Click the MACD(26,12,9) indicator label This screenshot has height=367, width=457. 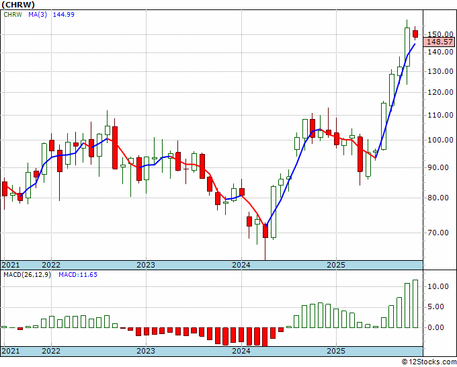[x=27, y=275]
